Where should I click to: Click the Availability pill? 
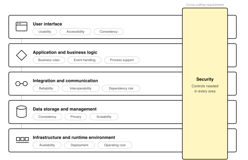click(x=47, y=145)
